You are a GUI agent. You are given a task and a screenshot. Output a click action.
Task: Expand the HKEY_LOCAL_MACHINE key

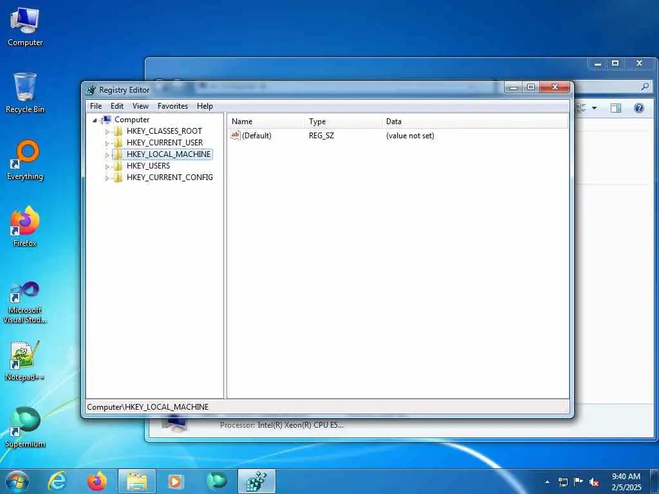pos(107,154)
